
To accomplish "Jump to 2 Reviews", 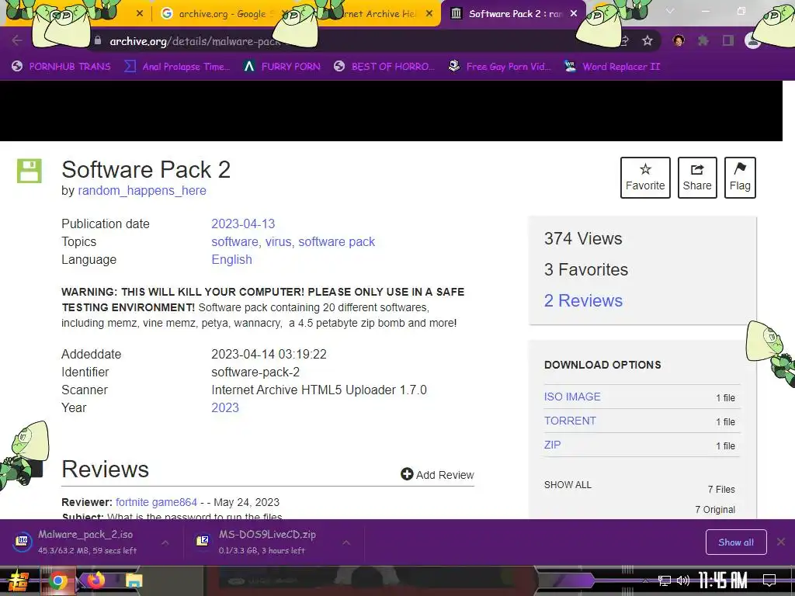I will [x=583, y=300].
